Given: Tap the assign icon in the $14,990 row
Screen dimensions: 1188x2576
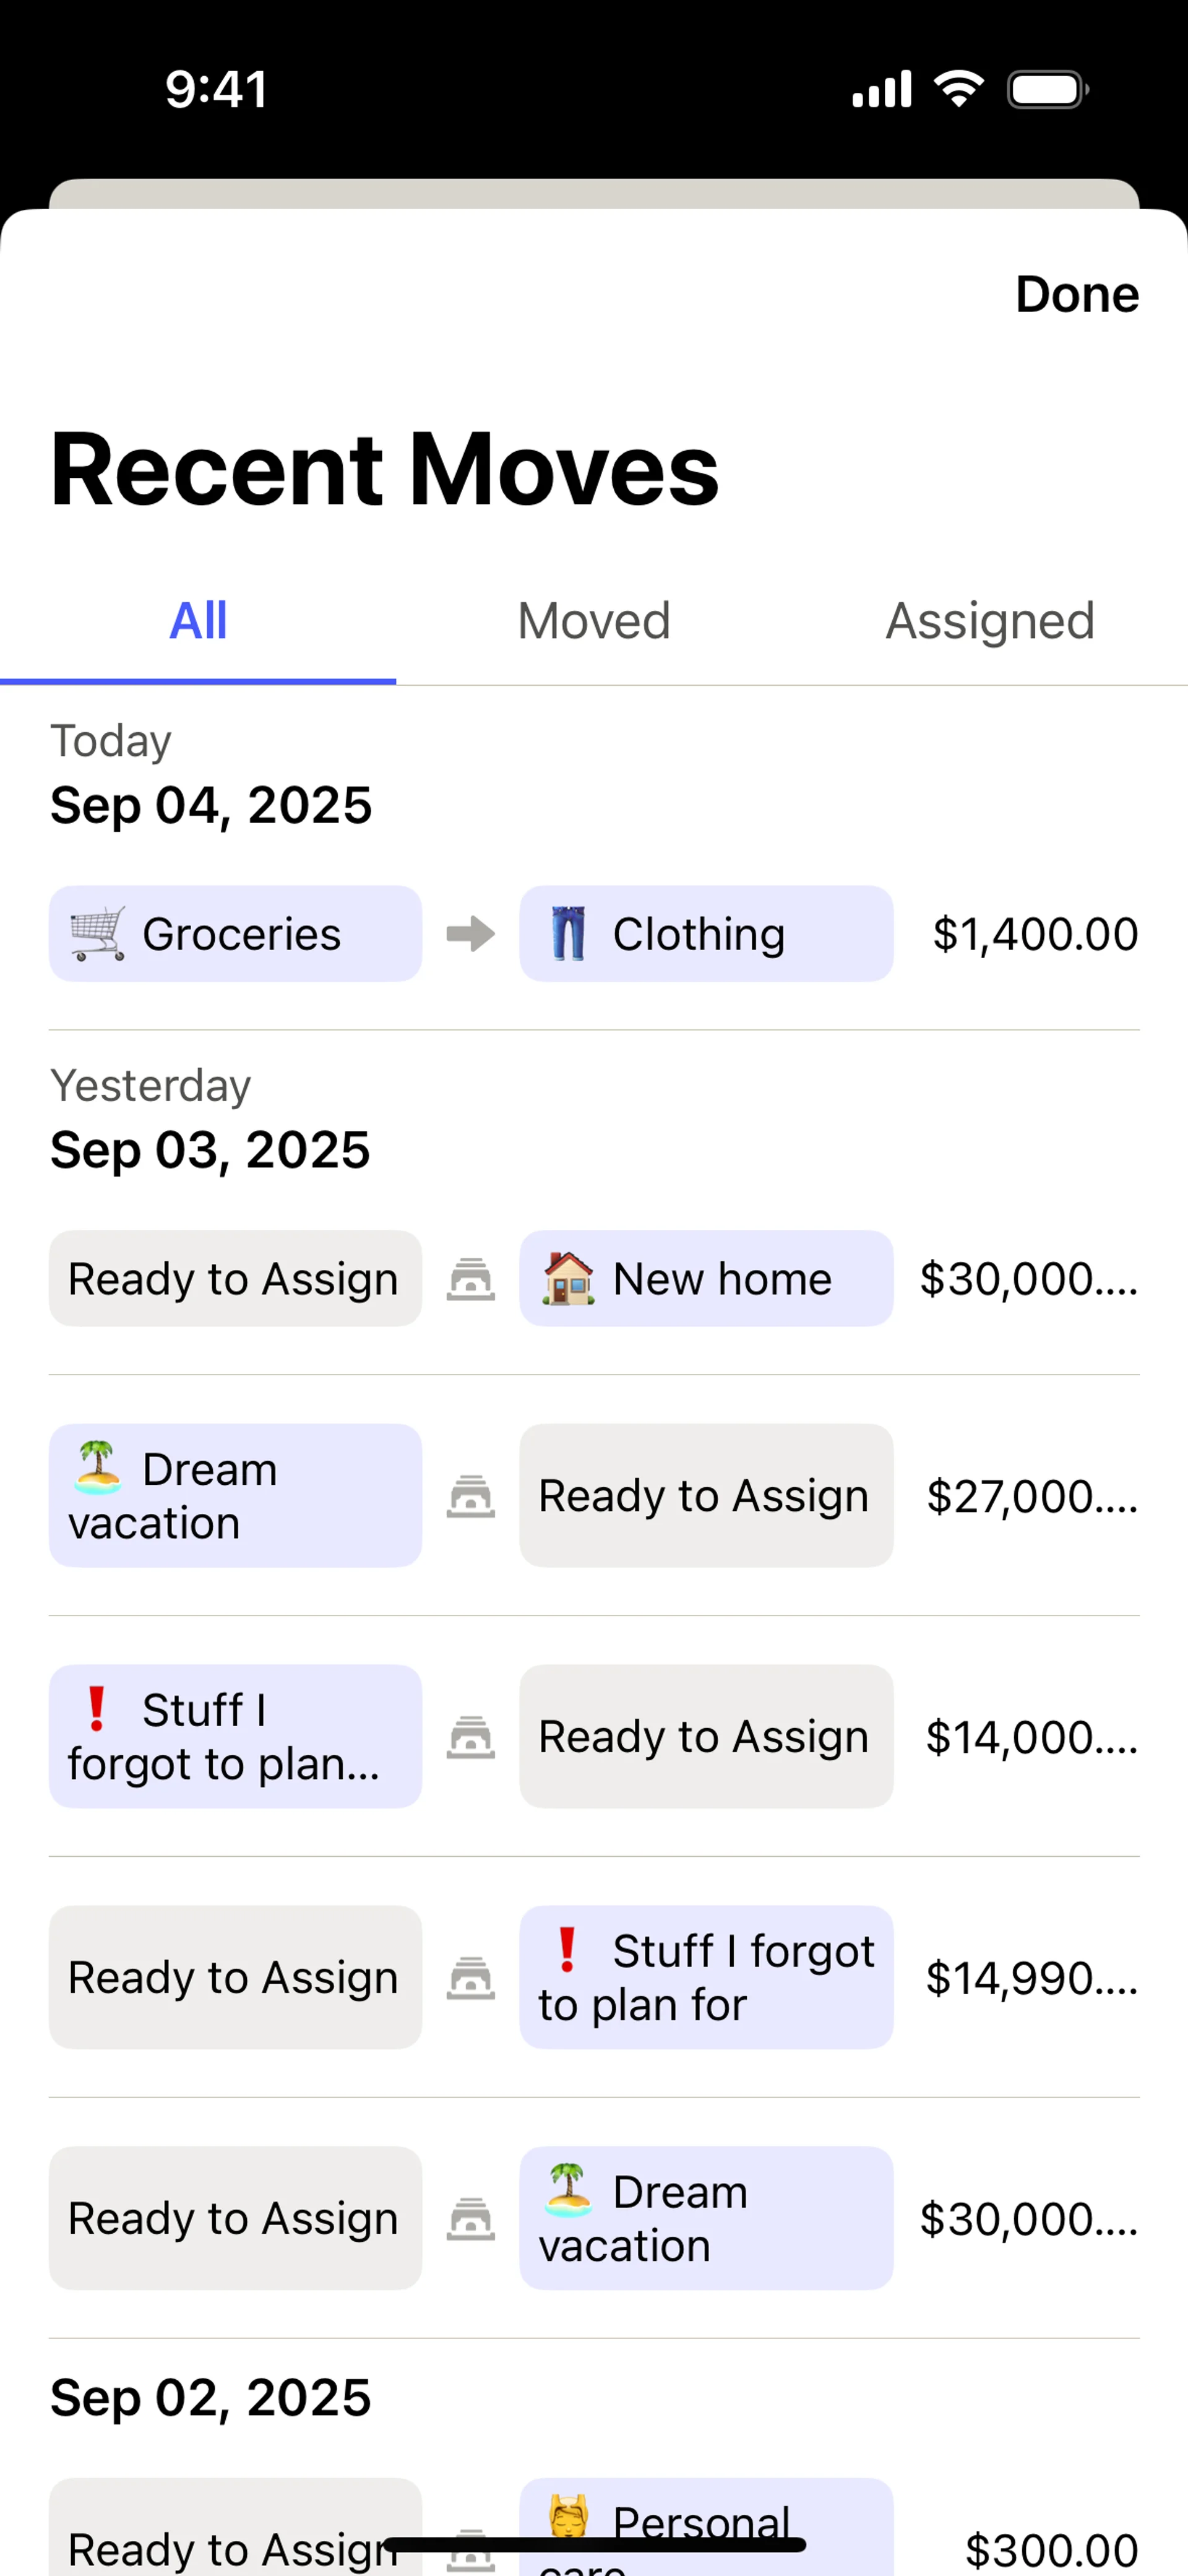Looking at the screenshot, I should 470,1977.
